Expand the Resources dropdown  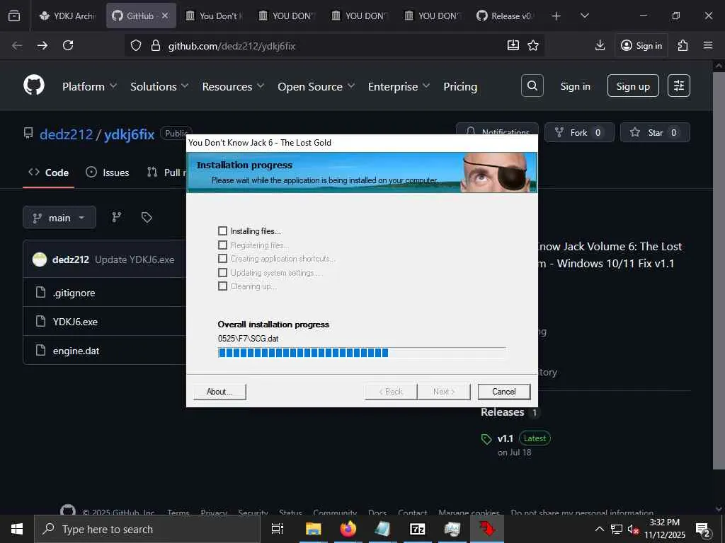pyautogui.click(x=233, y=86)
